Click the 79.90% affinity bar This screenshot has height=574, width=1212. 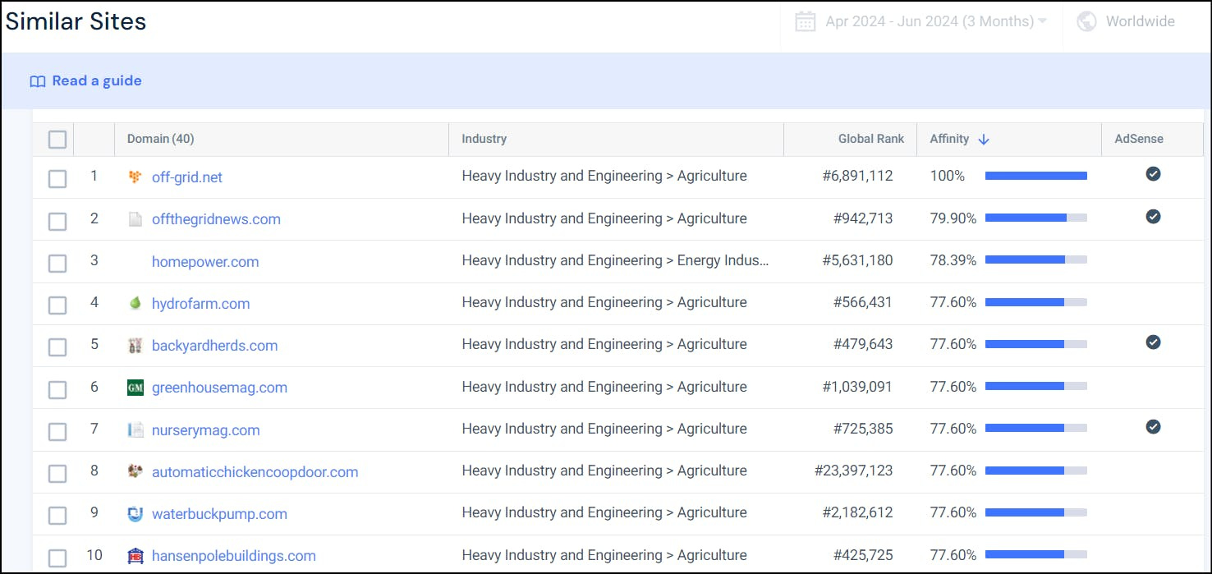pos(1035,218)
